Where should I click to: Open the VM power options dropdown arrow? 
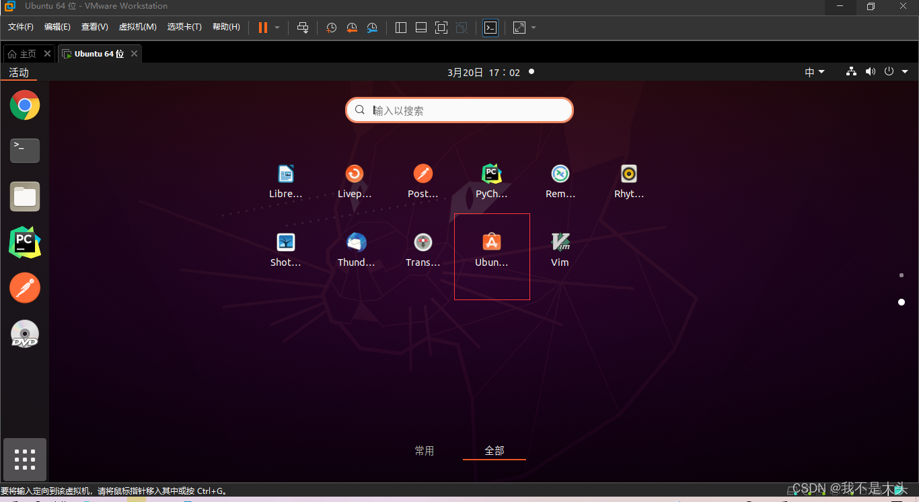click(277, 28)
